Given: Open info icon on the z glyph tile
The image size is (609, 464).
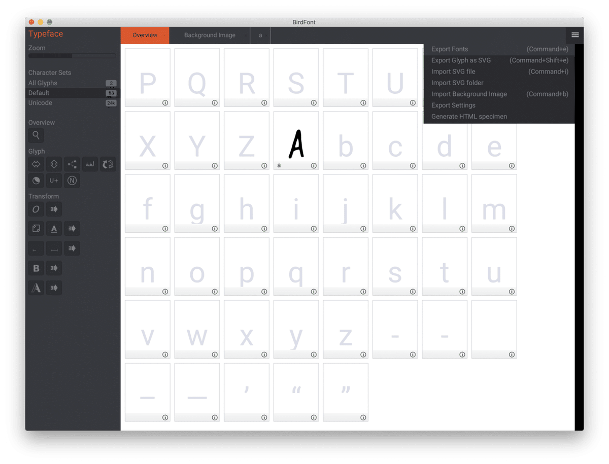Looking at the screenshot, I should (363, 354).
